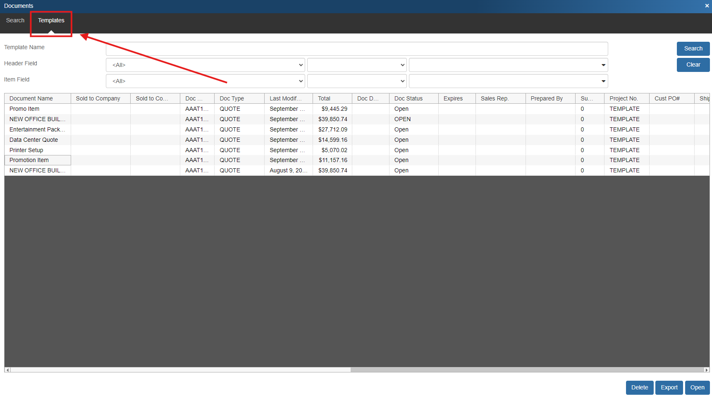Open the Templates tab
Image resolution: width=712 pixels, height=396 pixels.
[51, 20]
